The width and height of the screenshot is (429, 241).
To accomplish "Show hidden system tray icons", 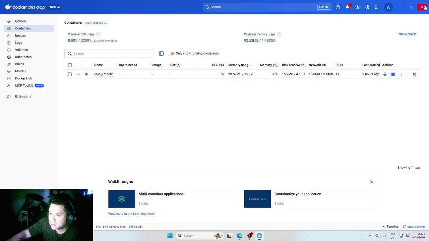I will [370, 236].
